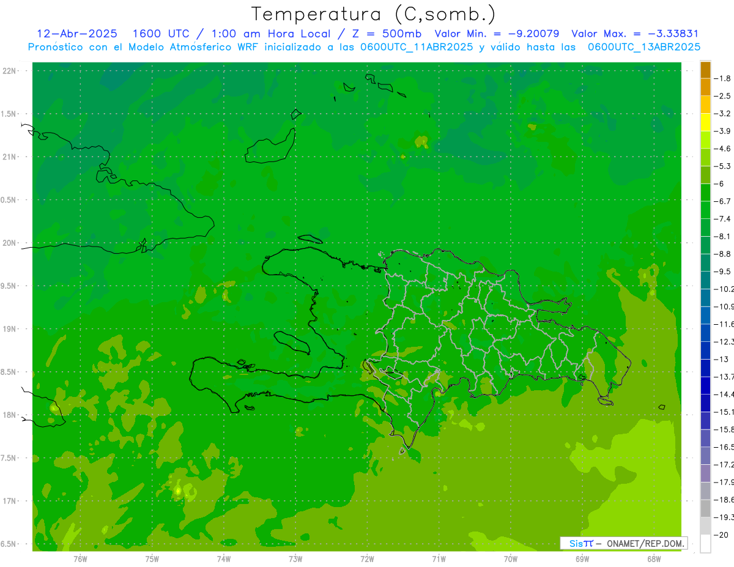Screen dimensions: 734x567
Task: Click the "19N" latitude axis label
Action: [10, 329]
